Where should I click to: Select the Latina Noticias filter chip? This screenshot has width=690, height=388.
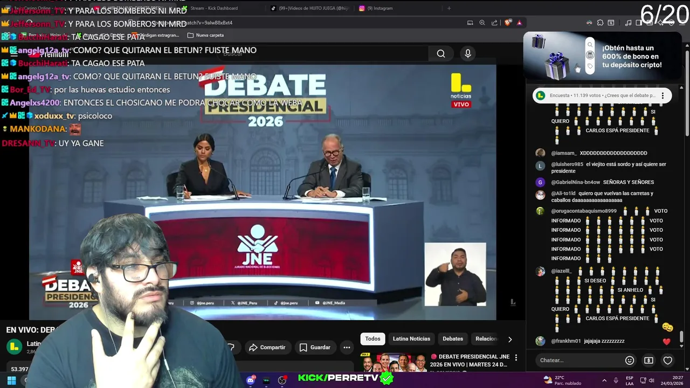[x=411, y=339]
